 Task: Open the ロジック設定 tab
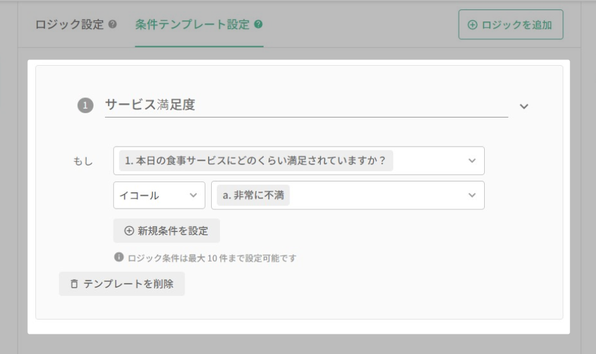(69, 25)
